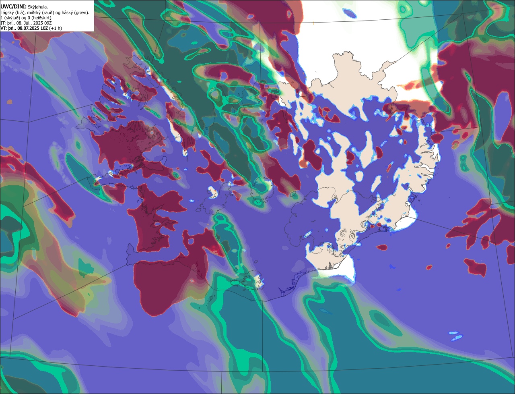The width and height of the screenshot is (515, 394).
Task: Click the 'IT: þri.. 08. Júl.. 2025 09Z' line
Action: 26,23
